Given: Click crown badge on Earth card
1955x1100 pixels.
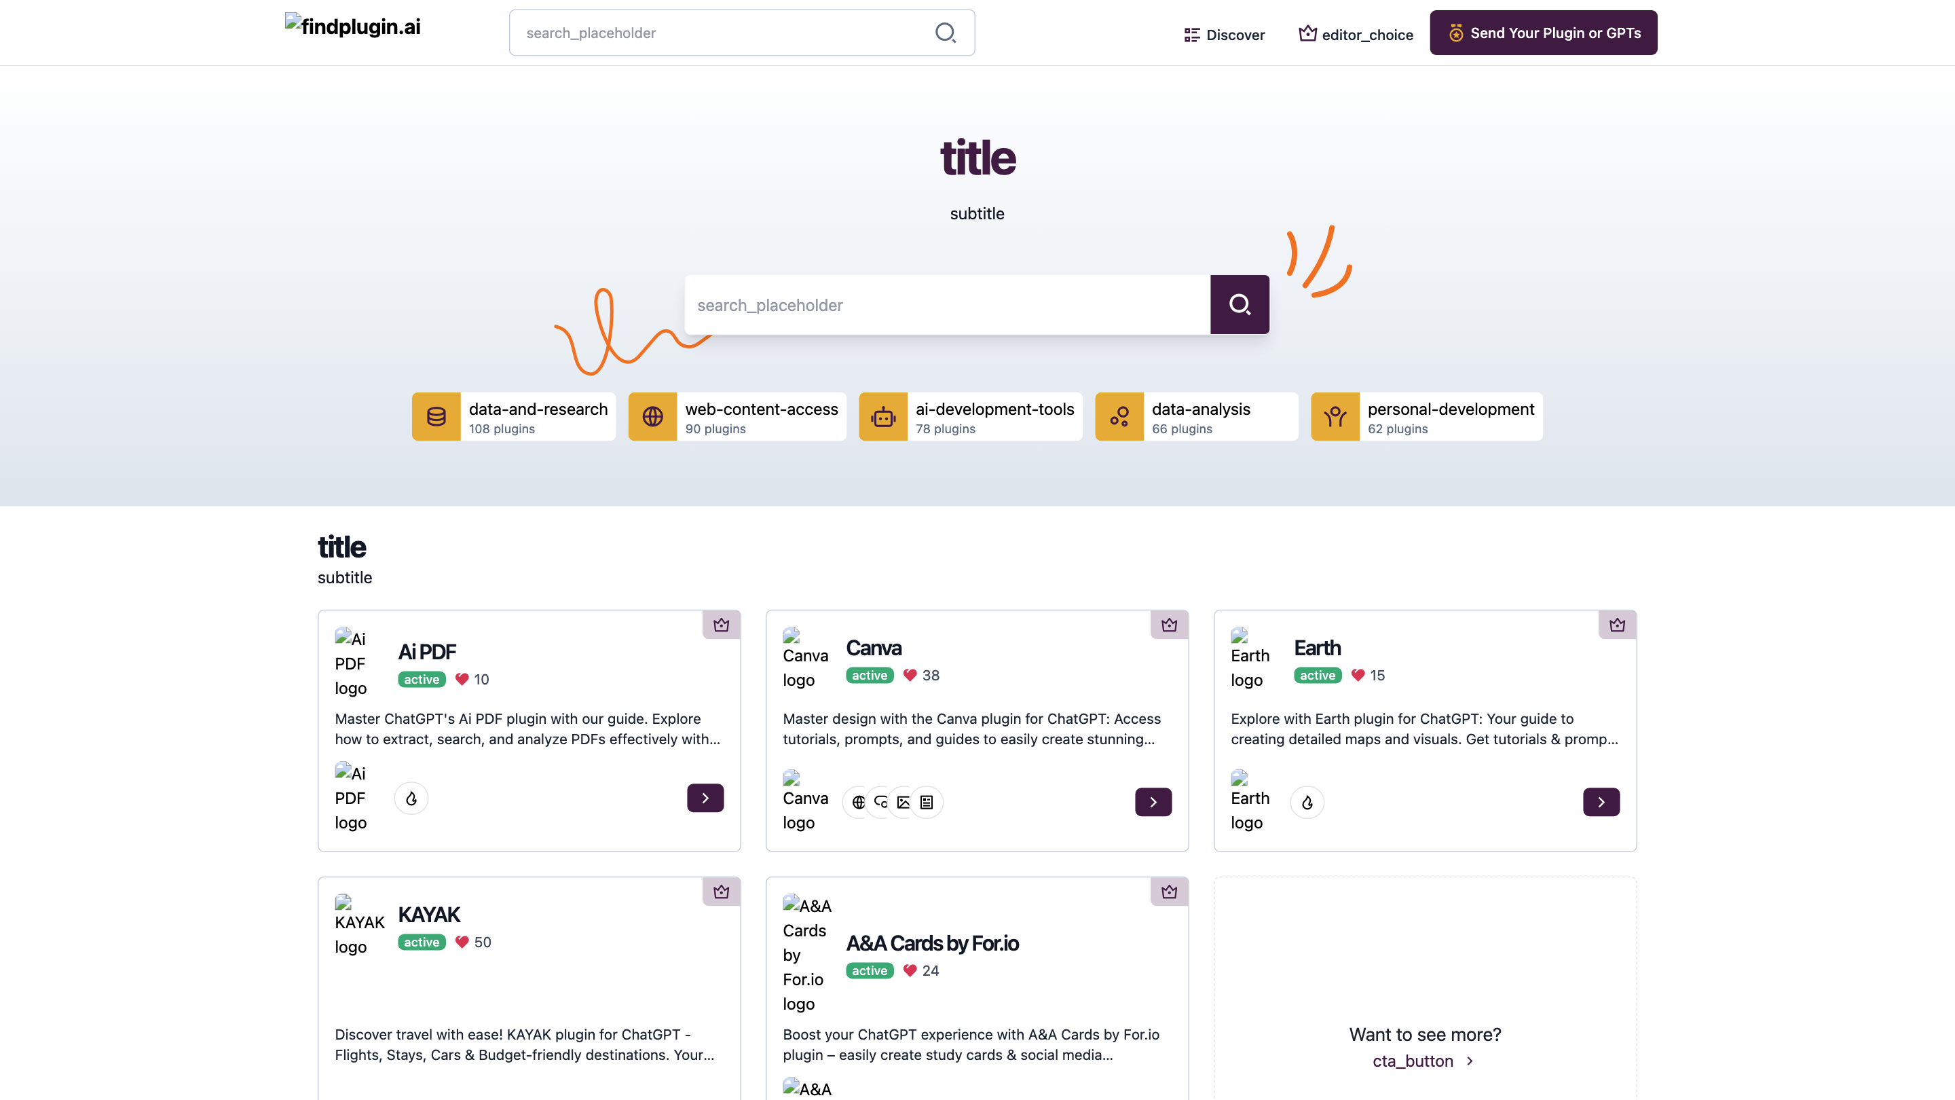Looking at the screenshot, I should 1617,625.
